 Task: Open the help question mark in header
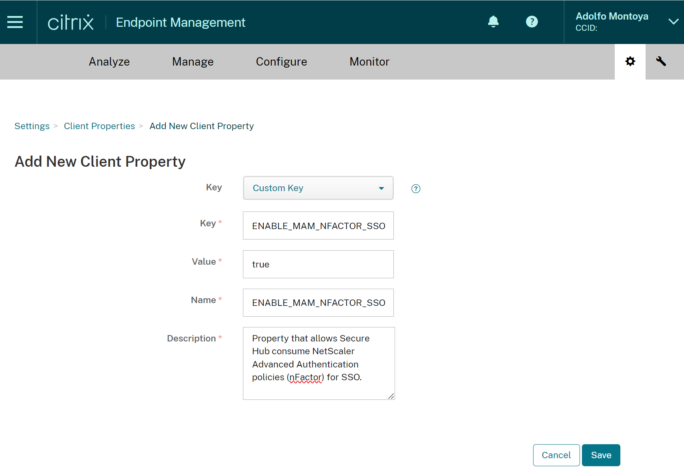tap(532, 22)
